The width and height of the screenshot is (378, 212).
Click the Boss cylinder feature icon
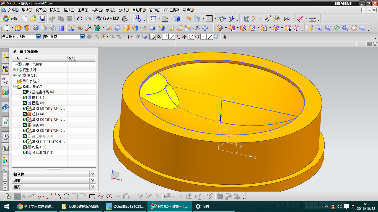pos(61,28)
